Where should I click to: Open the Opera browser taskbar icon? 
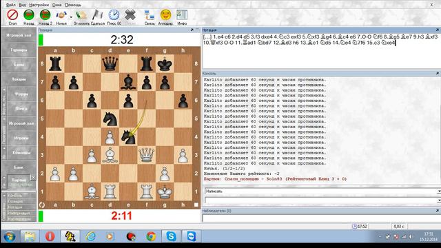[50, 236]
